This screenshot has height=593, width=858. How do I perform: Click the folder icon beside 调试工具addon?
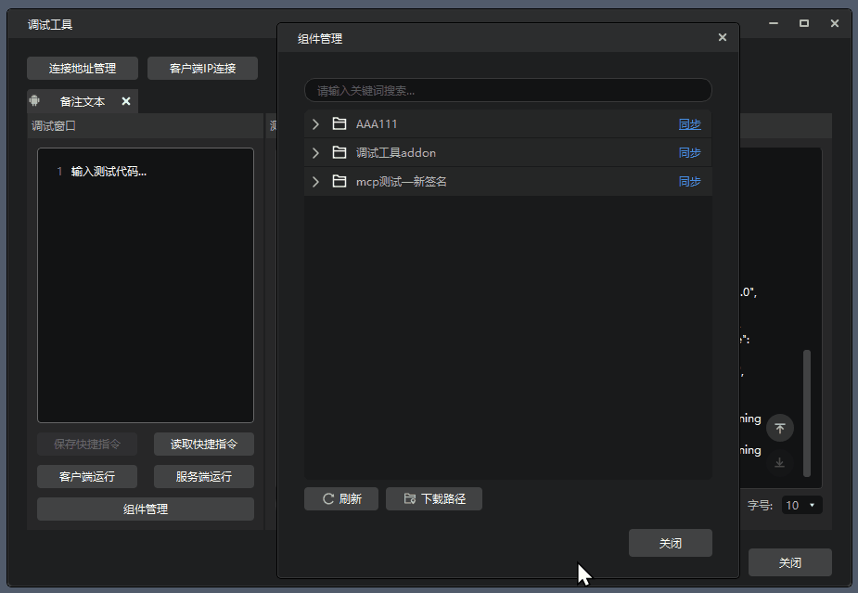click(x=339, y=153)
